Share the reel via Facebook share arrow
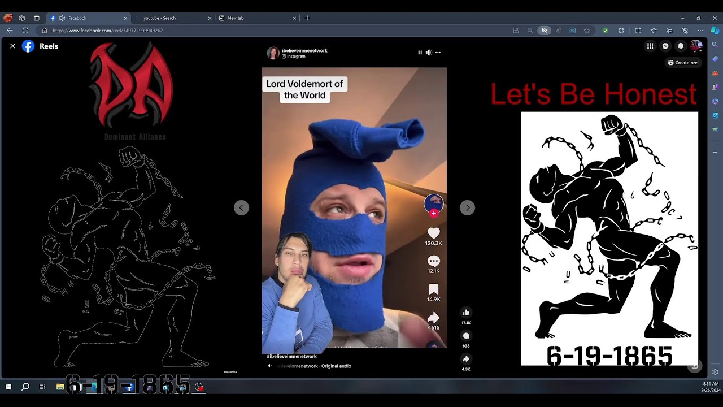Image resolution: width=723 pixels, height=407 pixels. tap(466, 359)
